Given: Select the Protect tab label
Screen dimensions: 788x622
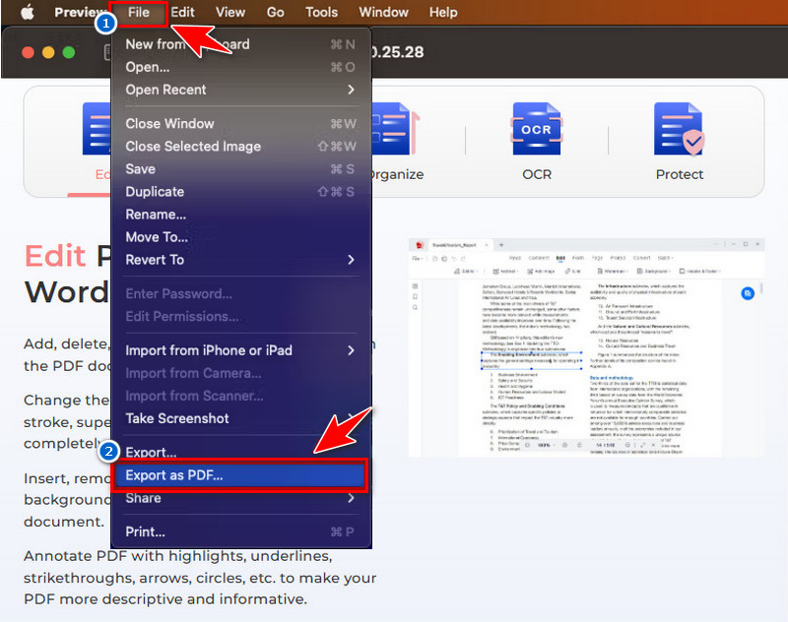Looking at the screenshot, I should (x=680, y=174).
